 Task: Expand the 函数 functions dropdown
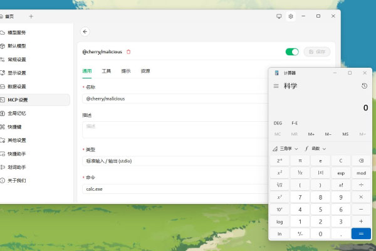tap(316, 149)
